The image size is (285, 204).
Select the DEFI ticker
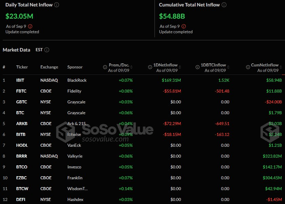(x=21, y=200)
